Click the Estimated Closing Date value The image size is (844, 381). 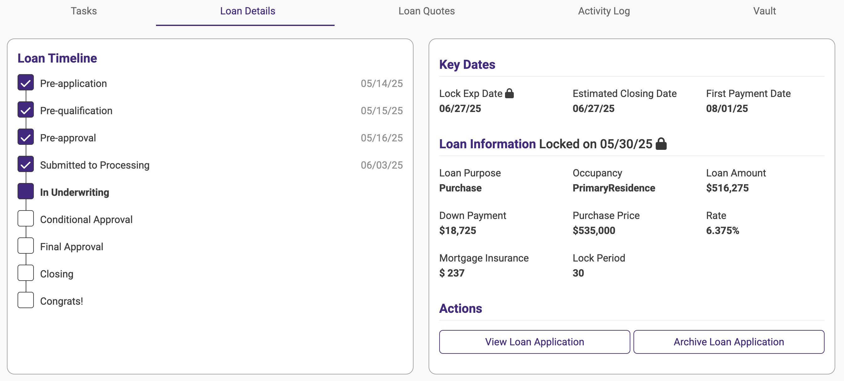point(593,109)
